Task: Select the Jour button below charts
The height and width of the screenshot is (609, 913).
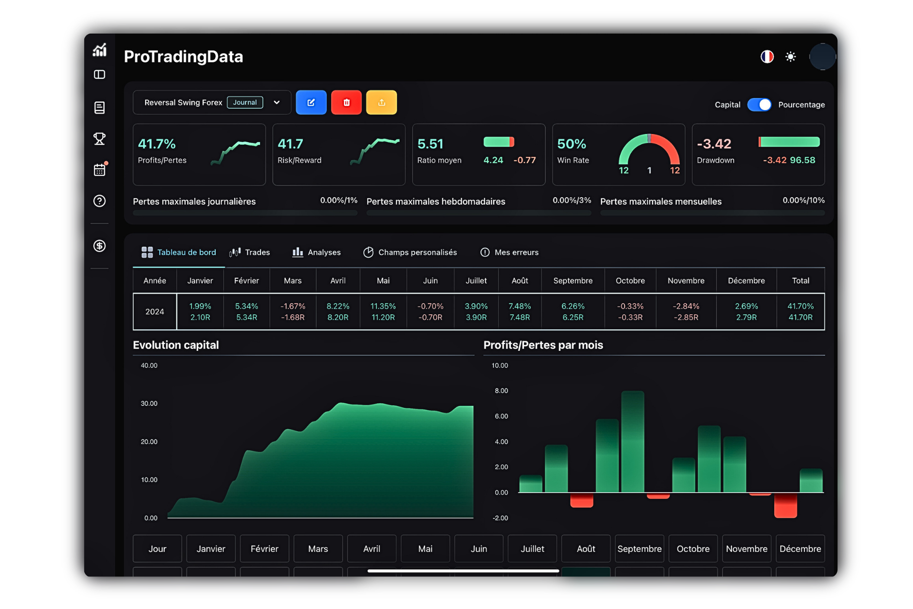Action: 157,549
